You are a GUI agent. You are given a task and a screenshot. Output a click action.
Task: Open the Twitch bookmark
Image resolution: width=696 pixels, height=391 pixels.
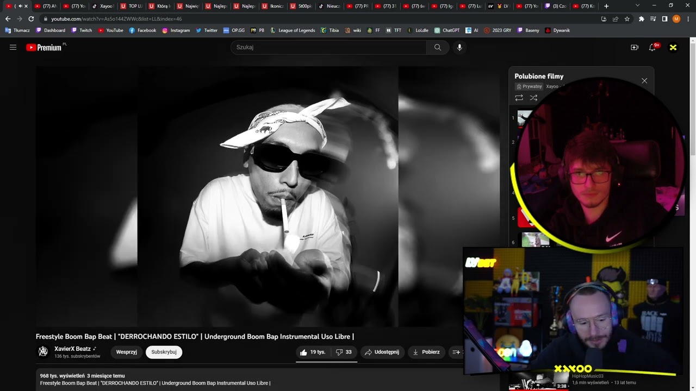pos(82,30)
